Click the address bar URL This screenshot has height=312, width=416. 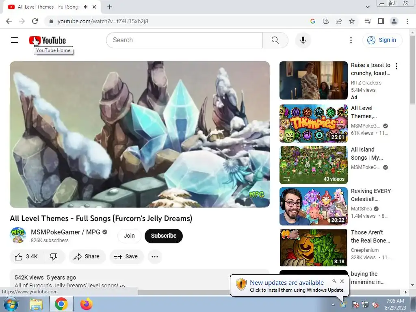[x=103, y=21]
